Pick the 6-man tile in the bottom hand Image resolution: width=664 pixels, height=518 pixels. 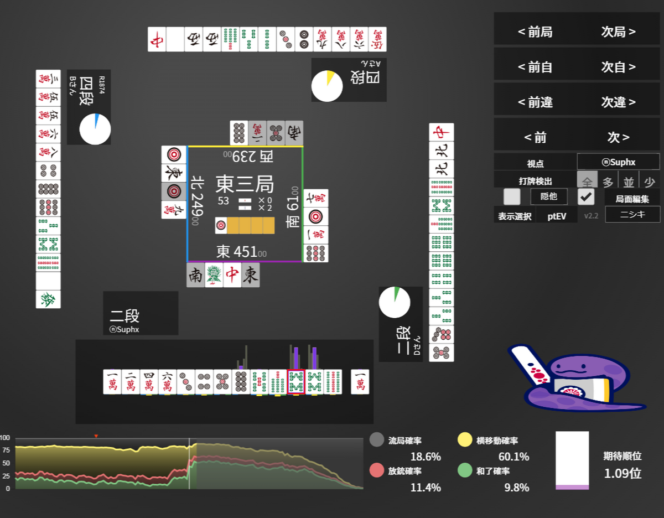(x=167, y=382)
